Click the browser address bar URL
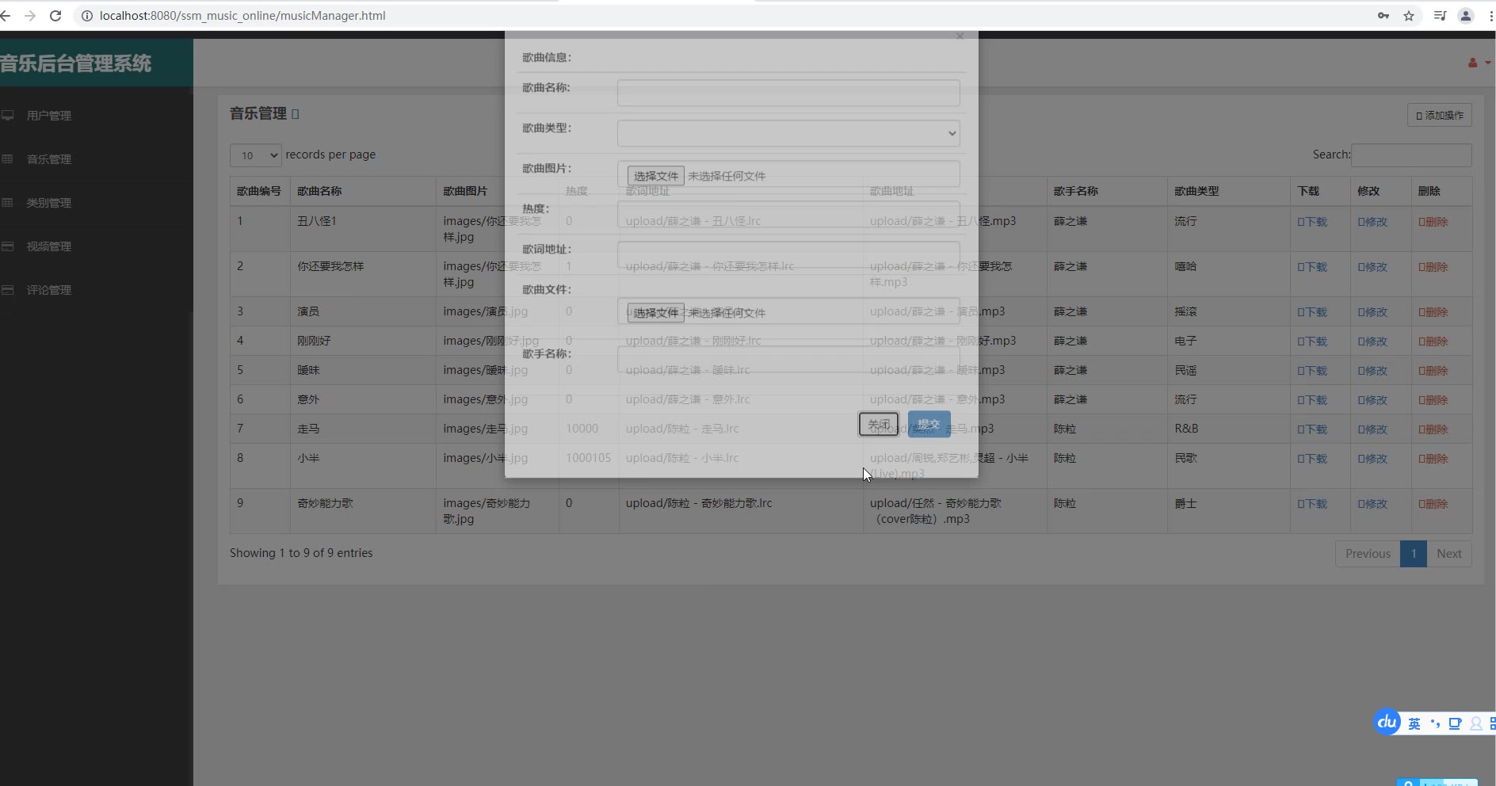 (x=242, y=16)
